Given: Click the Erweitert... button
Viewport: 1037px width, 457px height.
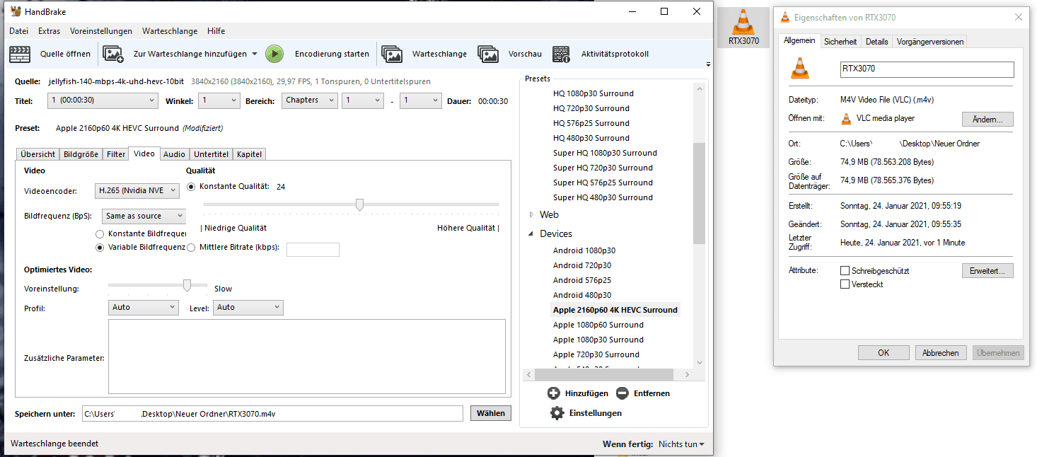Looking at the screenshot, I should pos(987,271).
